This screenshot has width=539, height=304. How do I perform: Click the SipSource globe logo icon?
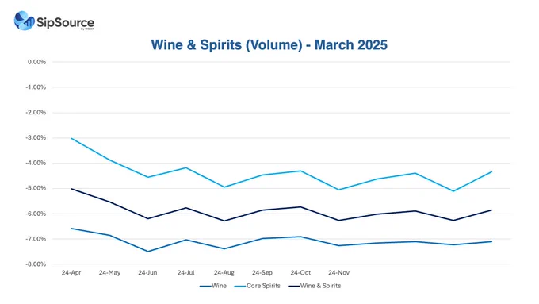[24, 21]
